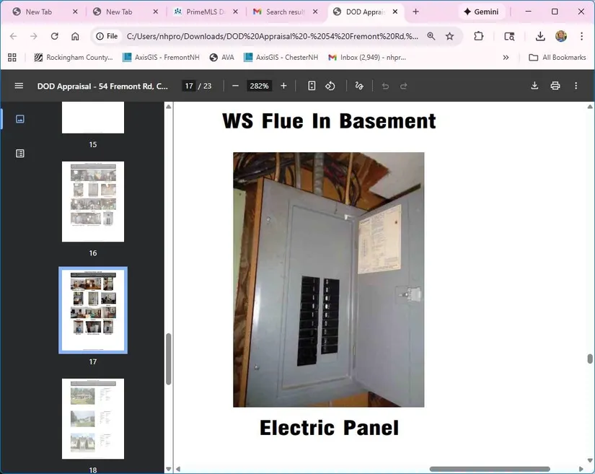Screen dimensions: 595x474
Task: Switch sidebar to thumbnail view
Action: click(x=20, y=119)
